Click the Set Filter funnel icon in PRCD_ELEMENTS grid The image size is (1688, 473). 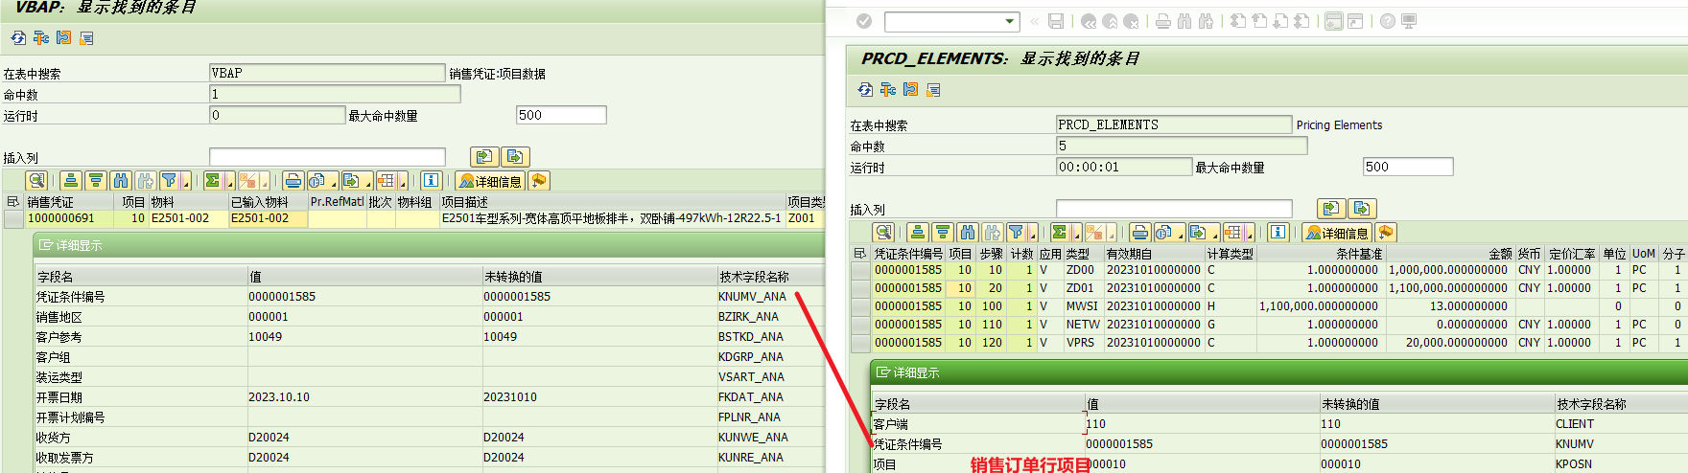[x=1016, y=232]
